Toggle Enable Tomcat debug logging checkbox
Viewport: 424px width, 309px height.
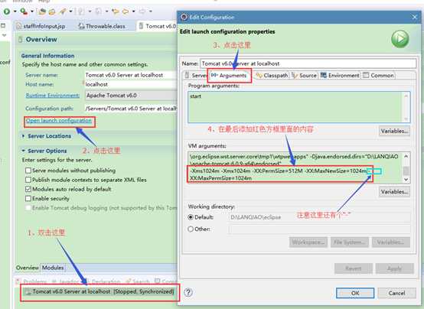pos(28,208)
